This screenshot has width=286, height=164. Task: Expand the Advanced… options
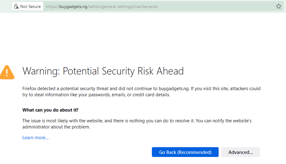coord(240,152)
